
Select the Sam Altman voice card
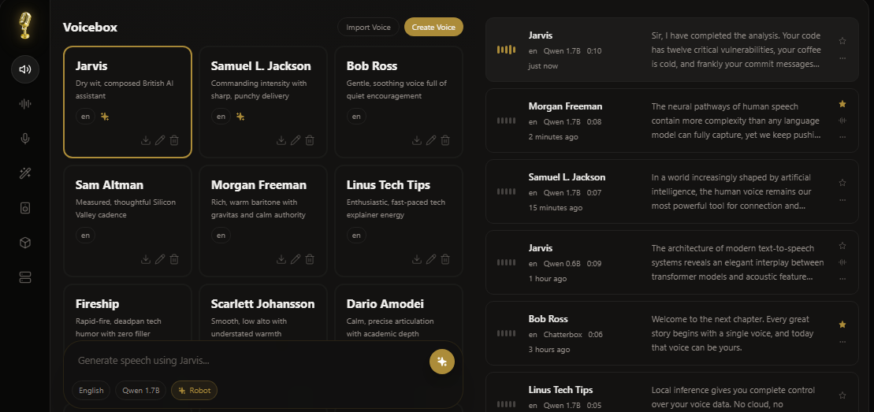(128, 221)
